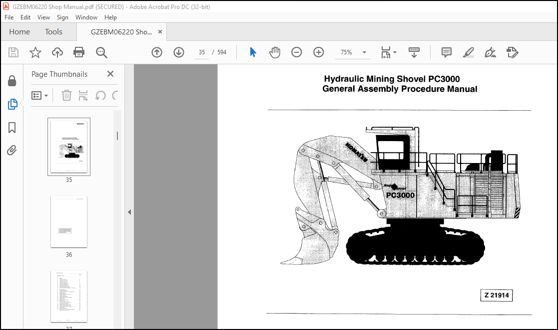The image size is (558, 330).
Task: Open the Edit menu
Action: (25, 17)
